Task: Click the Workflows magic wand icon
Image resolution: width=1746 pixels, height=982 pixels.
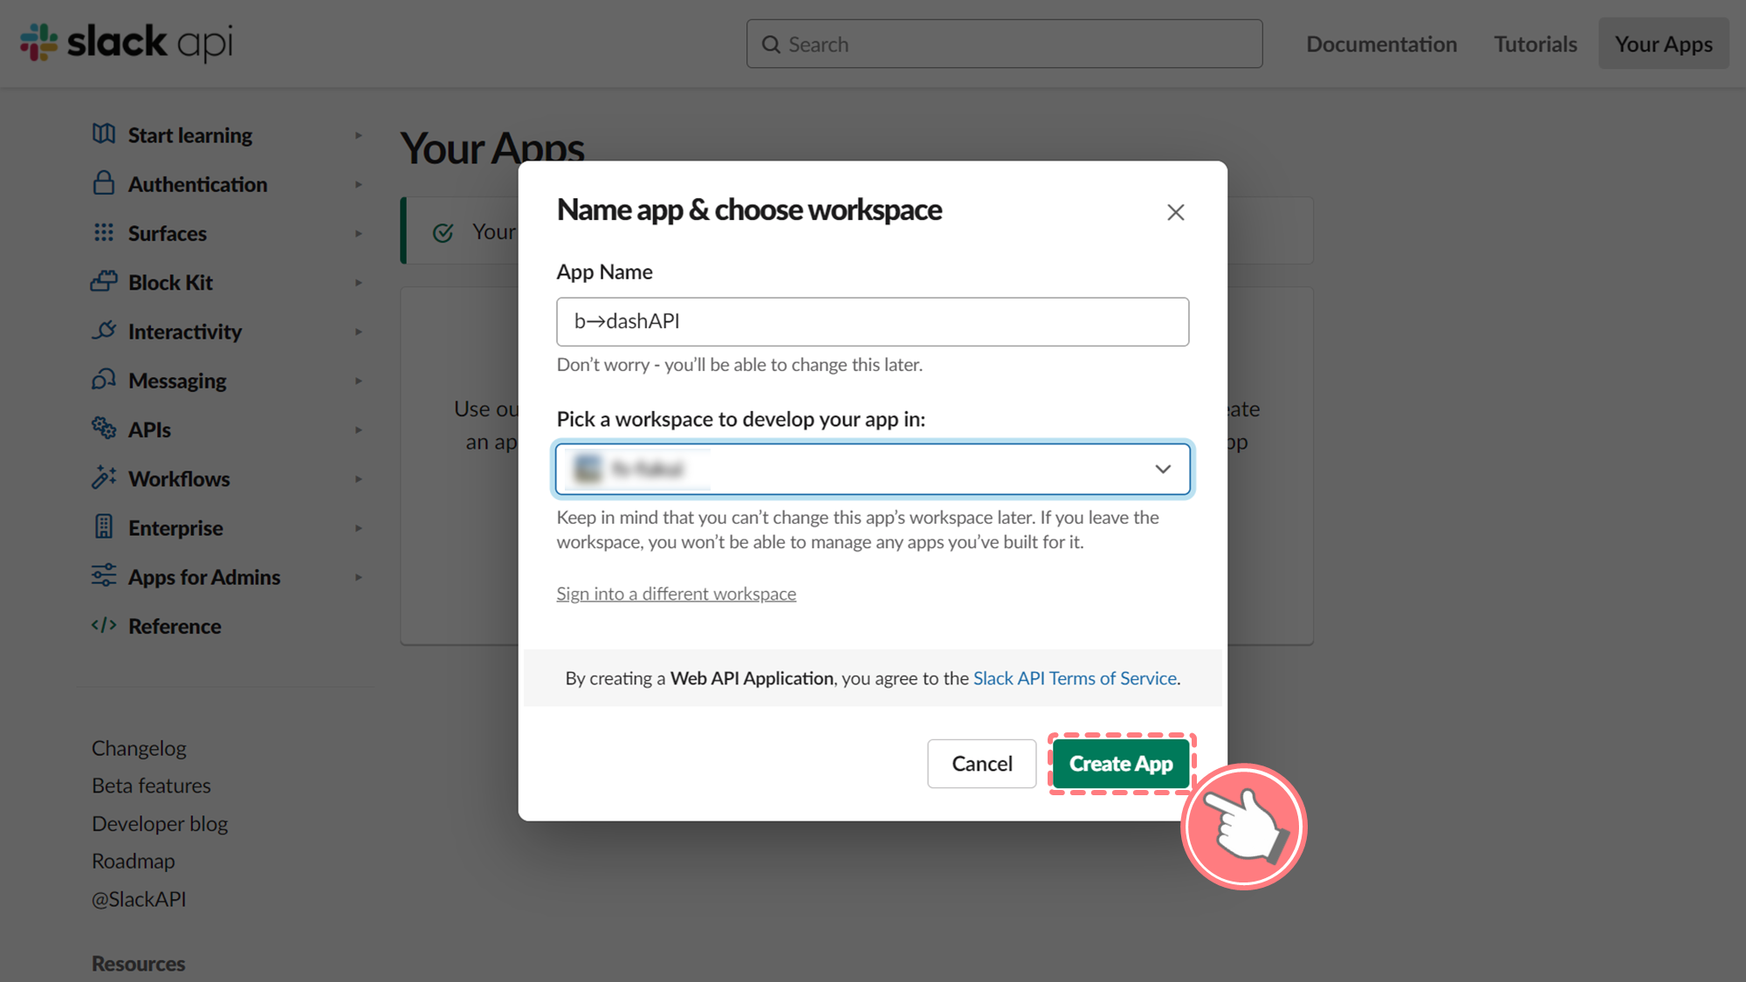Action: tap(104, 477)
